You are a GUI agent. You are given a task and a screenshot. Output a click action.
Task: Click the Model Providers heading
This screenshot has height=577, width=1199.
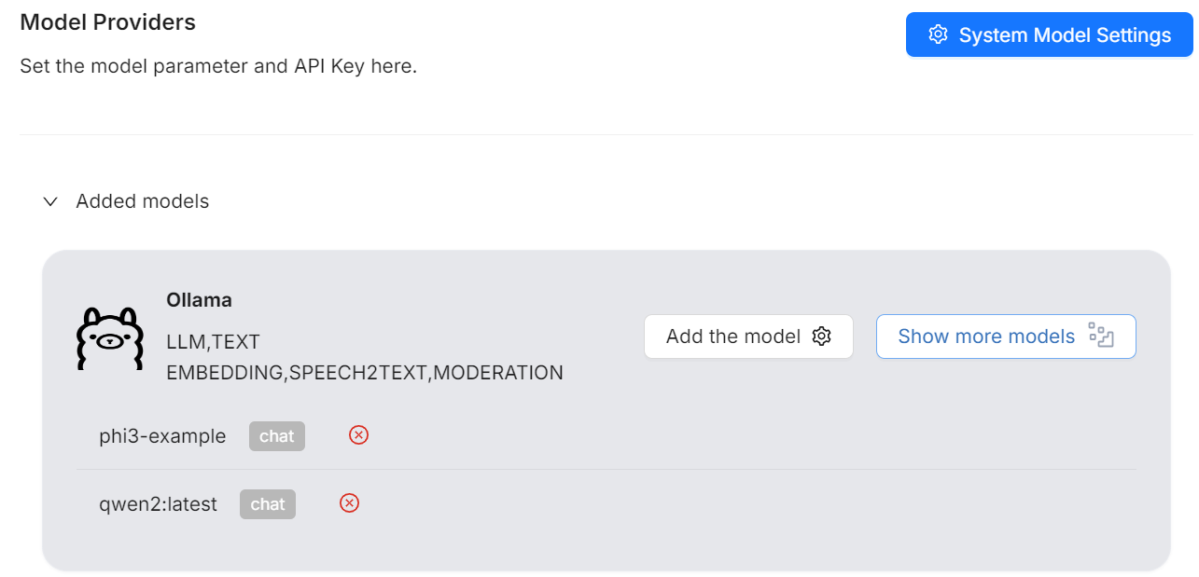[x=108, y=22]
